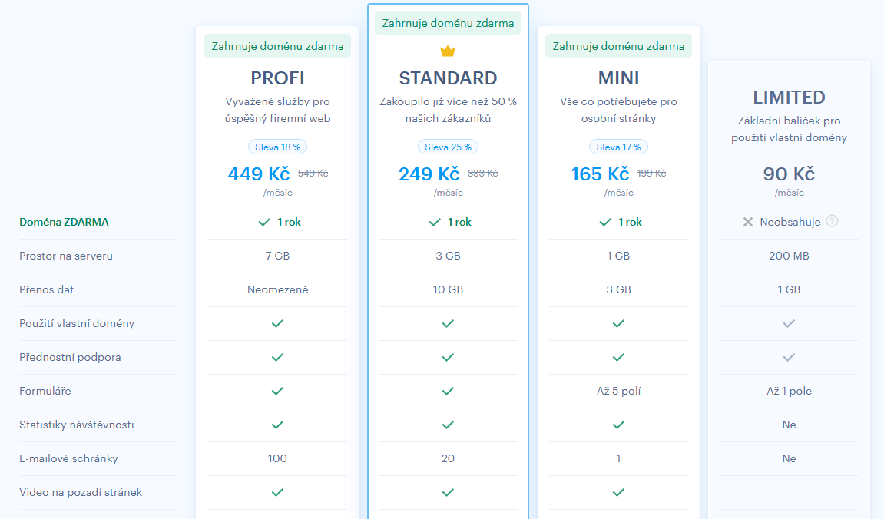Viewport: 884px width, 519px height.
Task: Click the Sleva 25 % discount badge
Action: [448, 147]
